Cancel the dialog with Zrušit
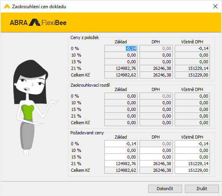The width and height of the screenshot is (222, 196). coord(202,189)
